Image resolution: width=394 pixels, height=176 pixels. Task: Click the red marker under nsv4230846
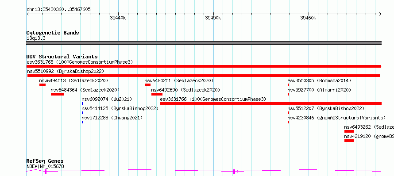(289, 122)
